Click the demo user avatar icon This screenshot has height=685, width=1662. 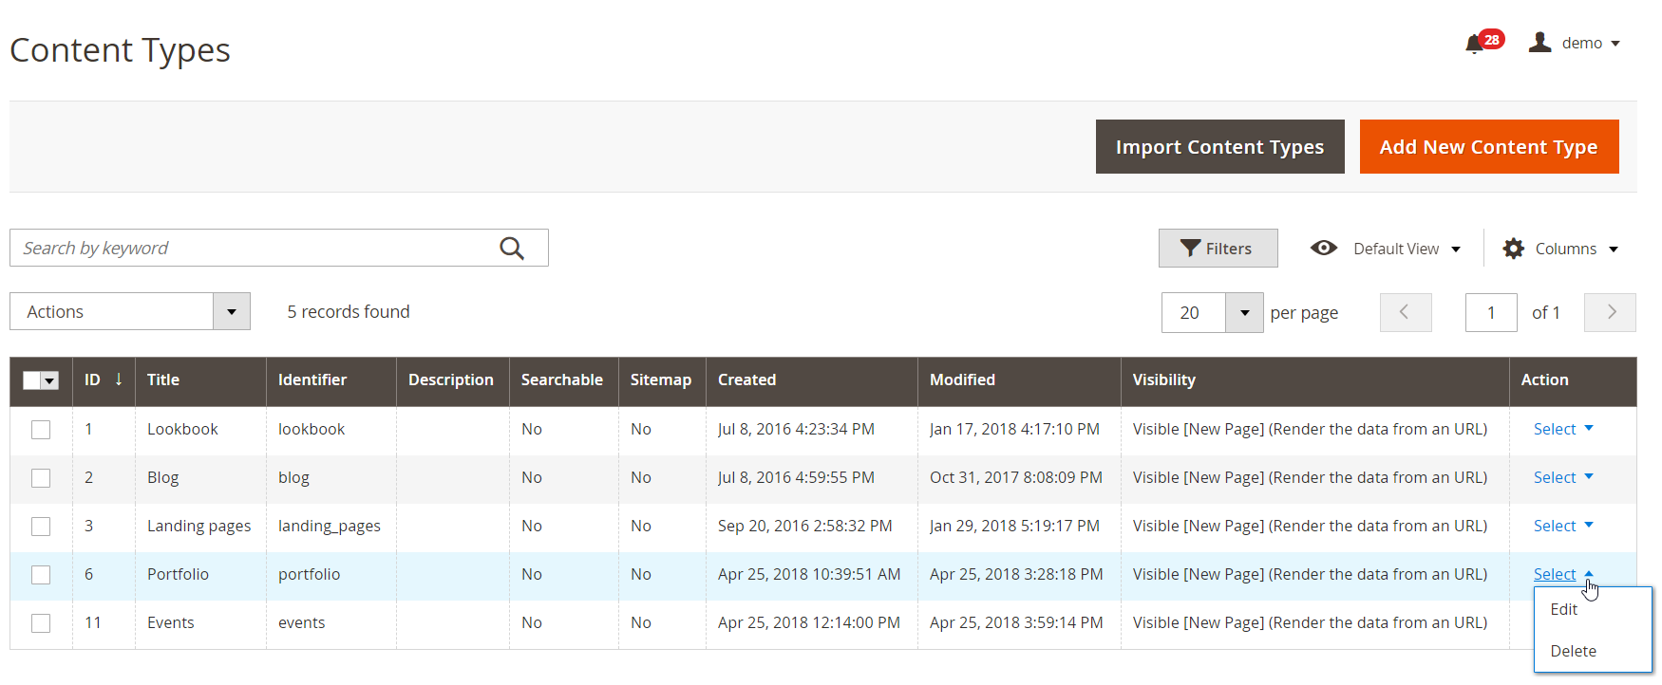1539,43
